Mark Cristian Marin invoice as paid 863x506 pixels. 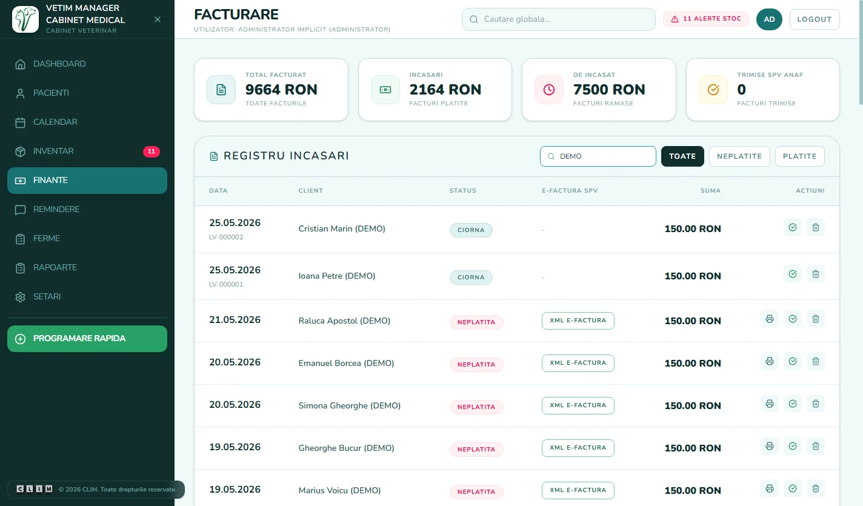(x=793, y=227)
